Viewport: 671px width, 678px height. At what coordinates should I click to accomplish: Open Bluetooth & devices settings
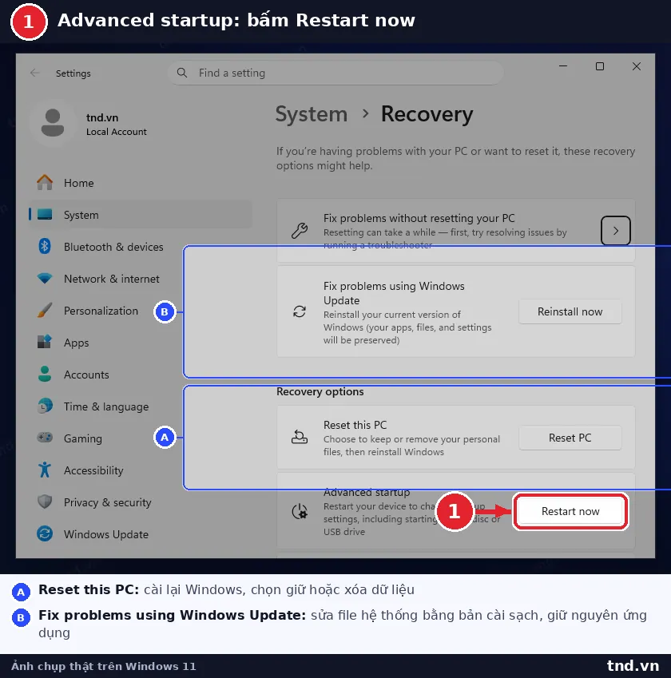pos(141,247)
